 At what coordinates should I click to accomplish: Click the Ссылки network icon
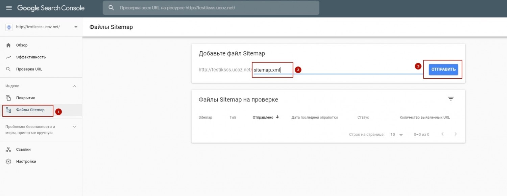(9, 149)
